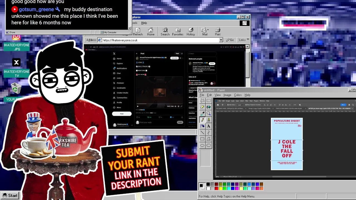The width and height of the screenshot is (356, 200).
Task: Click the Home toolbar button in Explorer
Action: (x=151, y=32)
